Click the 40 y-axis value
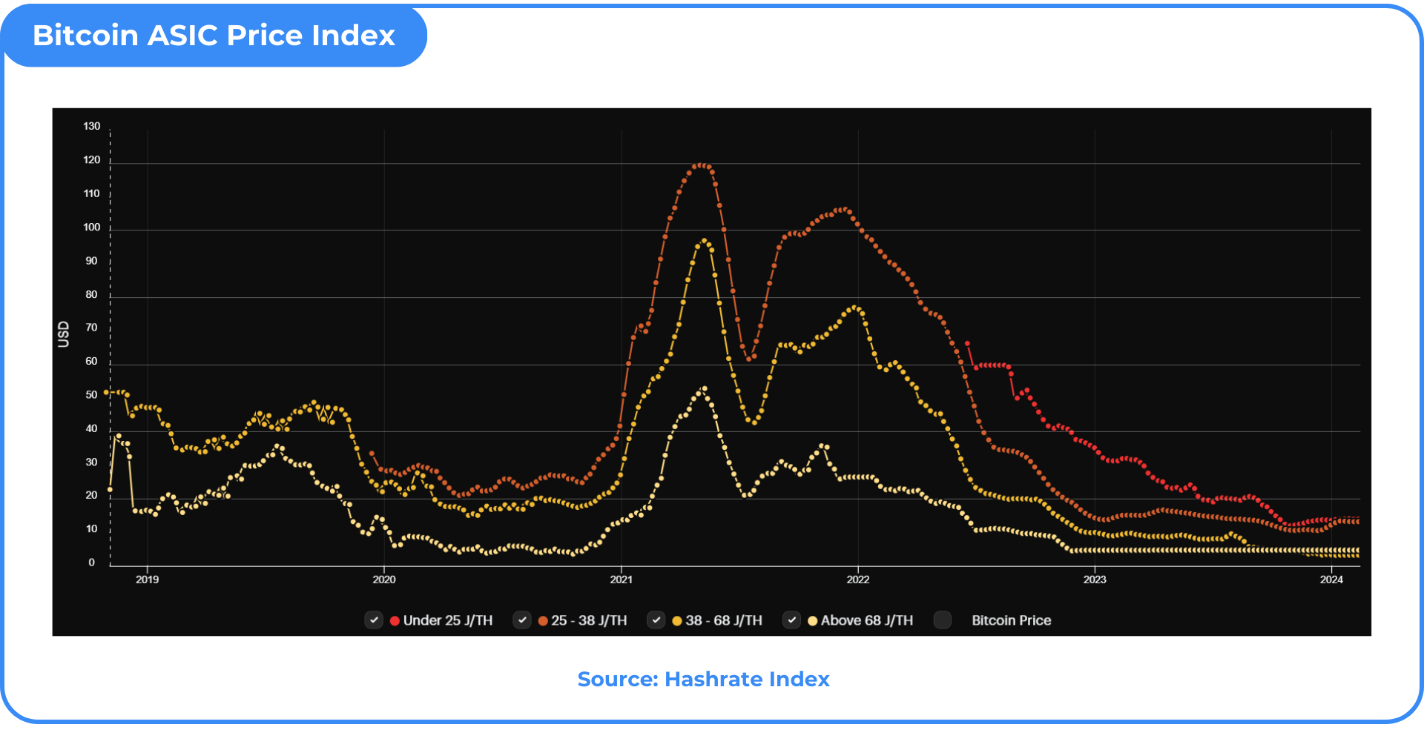This screenshot has width=1424, height=730. 91,428
